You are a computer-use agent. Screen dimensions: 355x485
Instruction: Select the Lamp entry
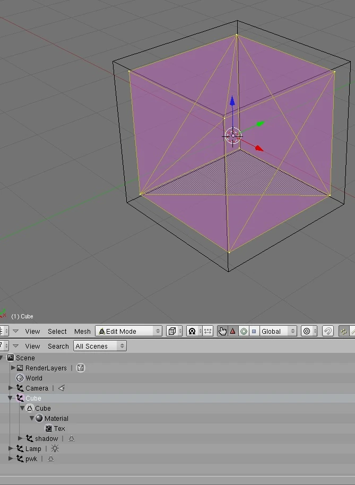point(33,448)
